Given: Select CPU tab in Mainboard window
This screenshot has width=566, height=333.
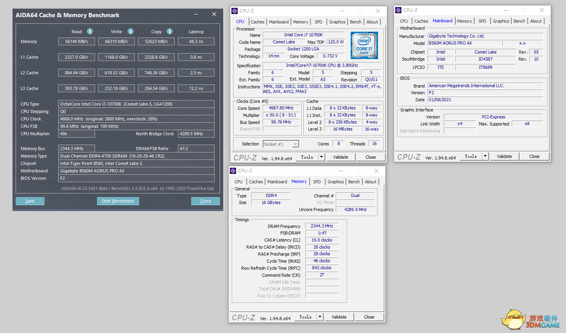Looking at the screenshot, I should click(404, 21).
